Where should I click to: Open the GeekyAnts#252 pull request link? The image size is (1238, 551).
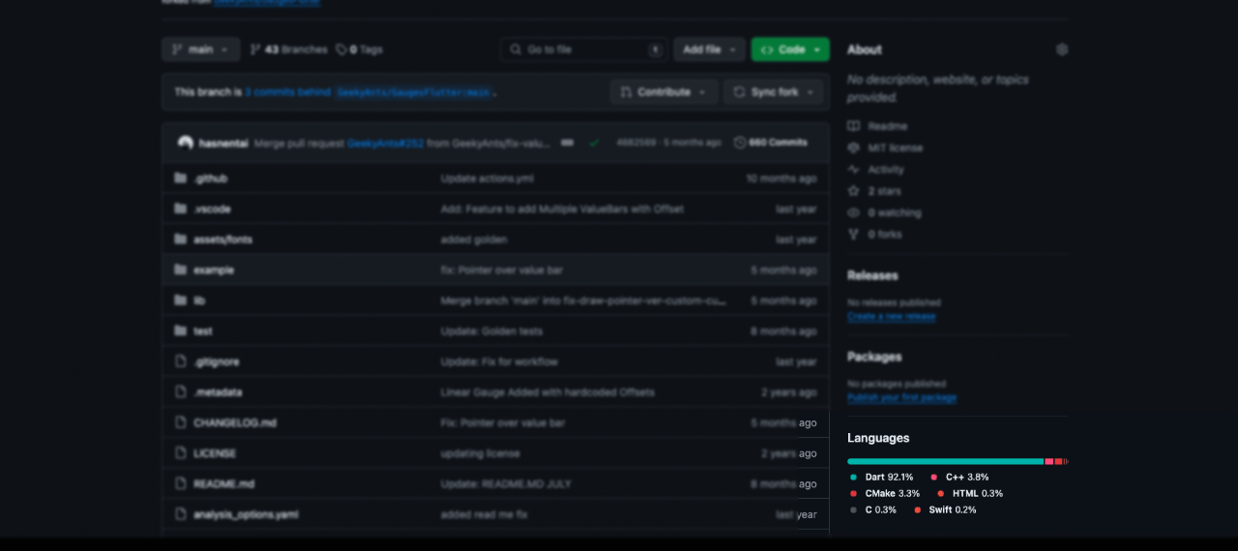click(385, 142)
